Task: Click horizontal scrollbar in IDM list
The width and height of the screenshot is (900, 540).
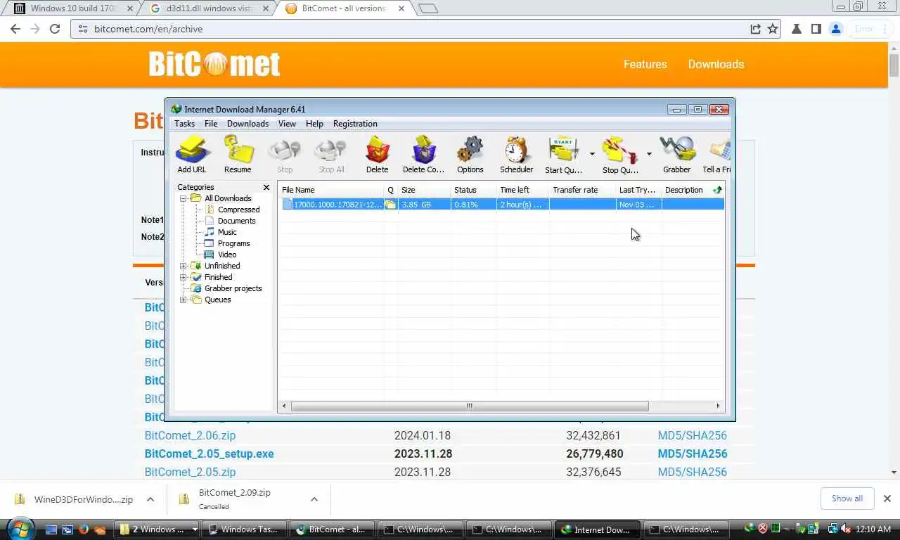Action: [469, 406]
